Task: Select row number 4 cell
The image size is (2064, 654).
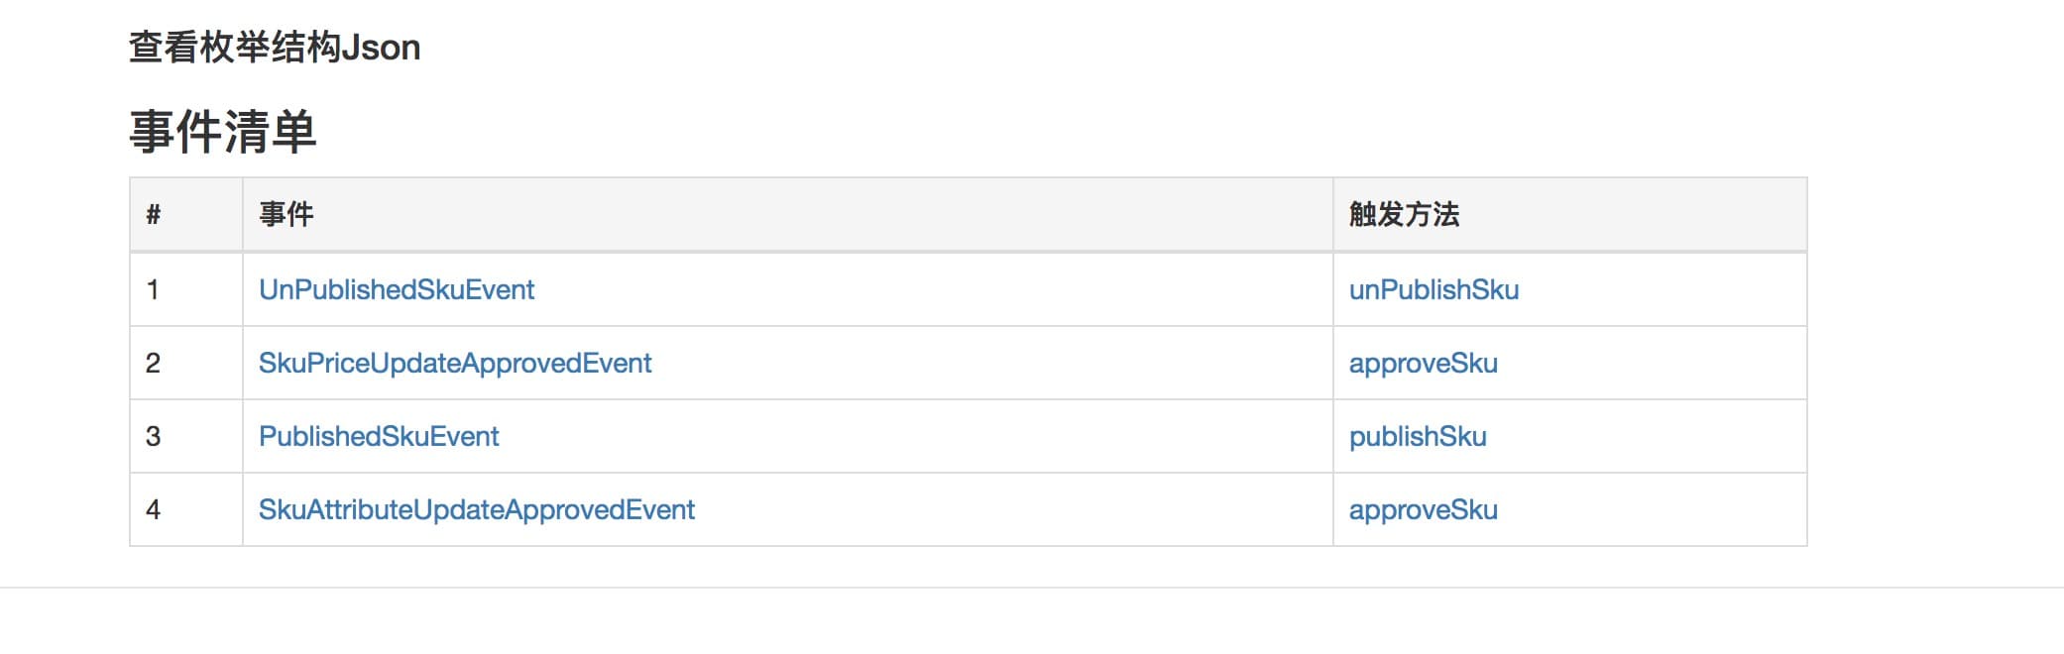Action: point(186,509)
